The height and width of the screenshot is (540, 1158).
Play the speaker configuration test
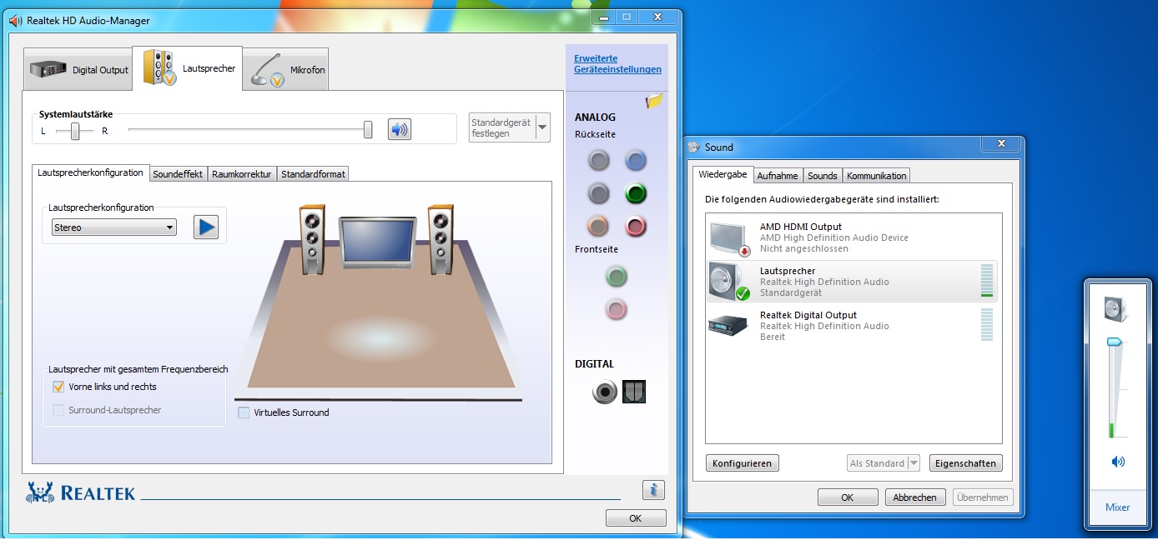coord(205,227)
